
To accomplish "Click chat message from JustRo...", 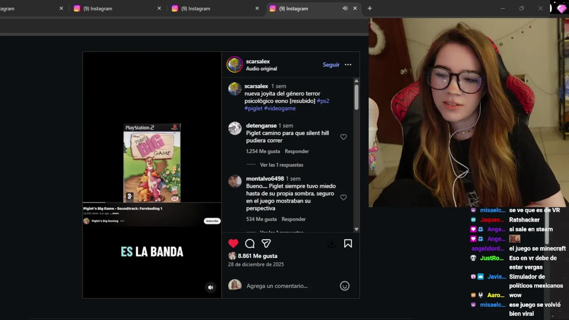I will tap(533, 263).
